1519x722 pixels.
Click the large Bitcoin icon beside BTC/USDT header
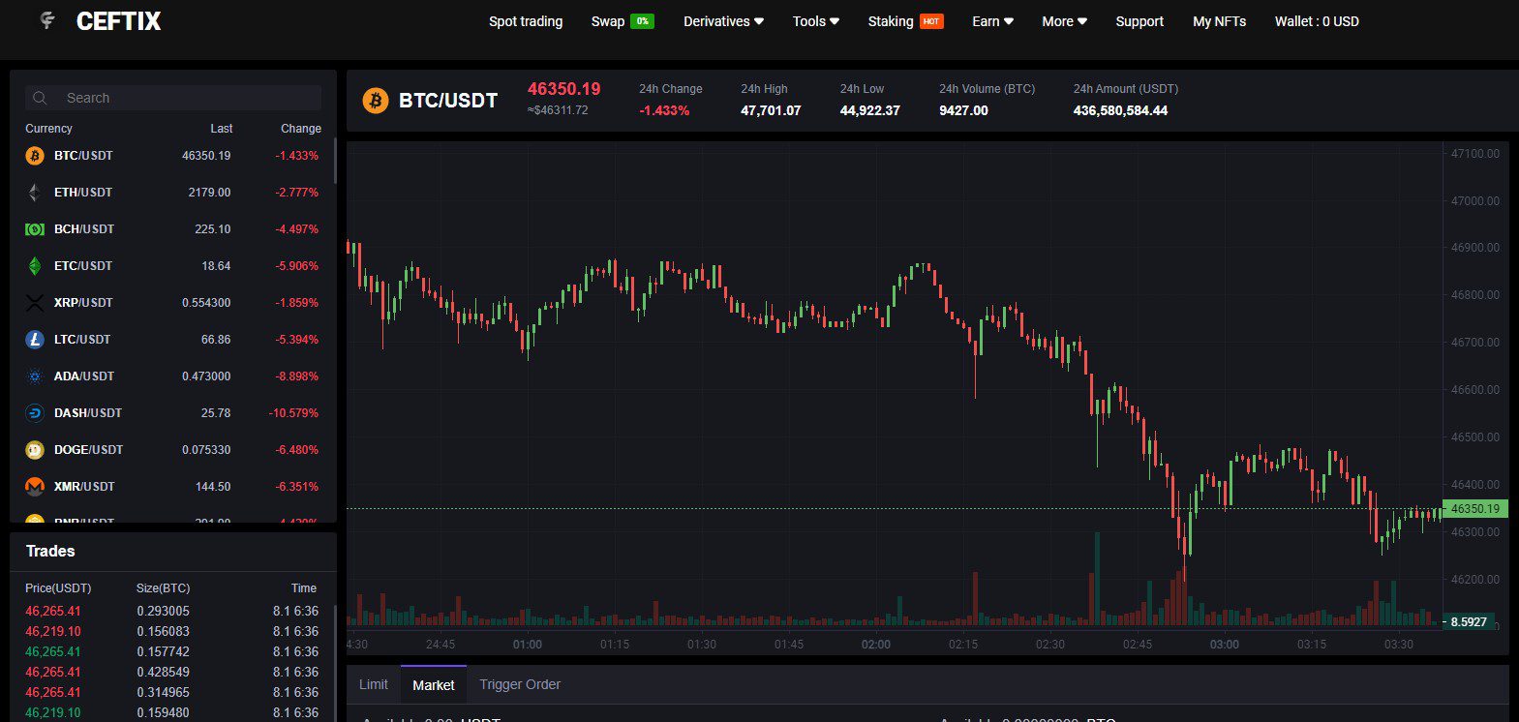click(375, 100)
